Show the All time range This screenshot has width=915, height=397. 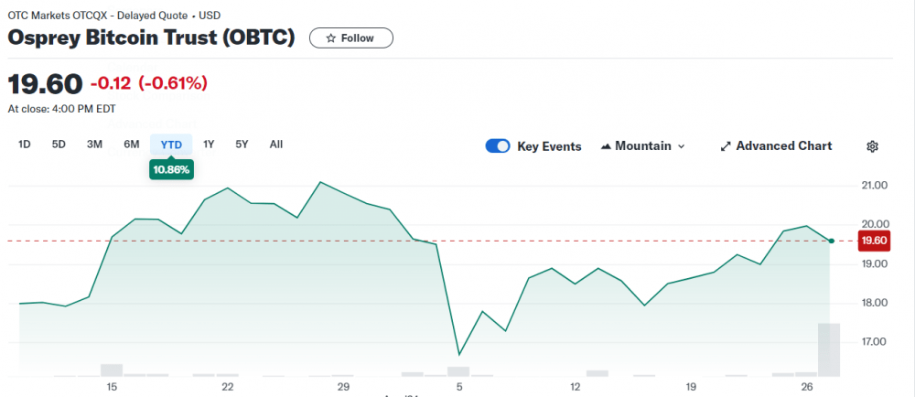pyautogui.click(x=276, y=145)
